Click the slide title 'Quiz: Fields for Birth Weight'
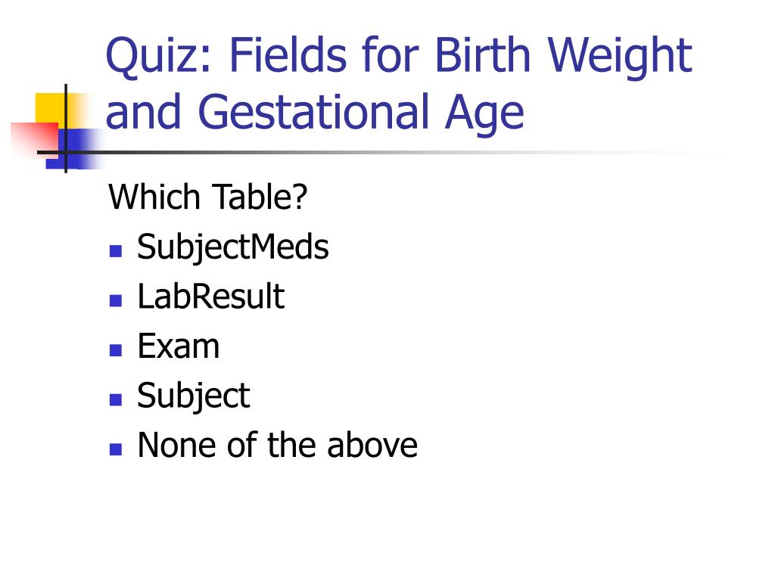 [x=398, y=56]
